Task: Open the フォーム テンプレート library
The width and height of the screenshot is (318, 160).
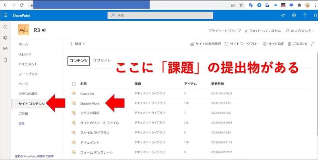Action: 96,152
